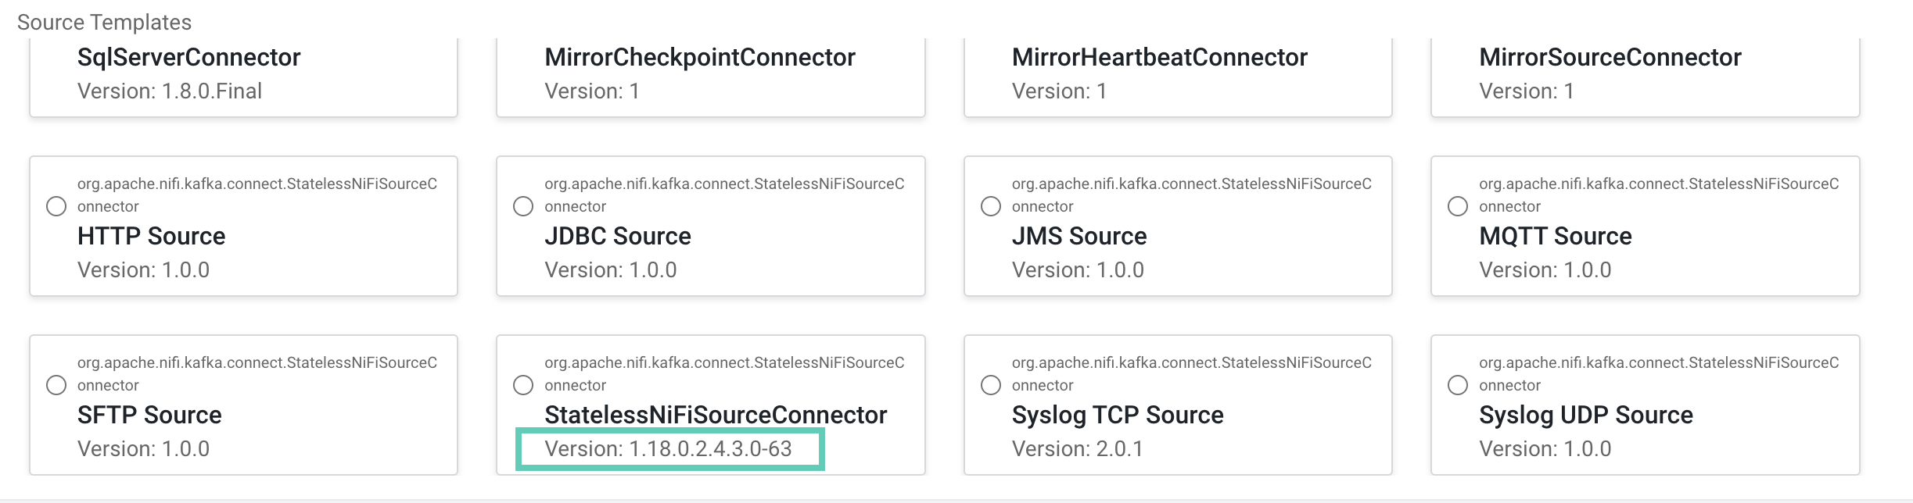Choose the StatelessNiFiSourceConnector radio button

click(x=523, y=385)
